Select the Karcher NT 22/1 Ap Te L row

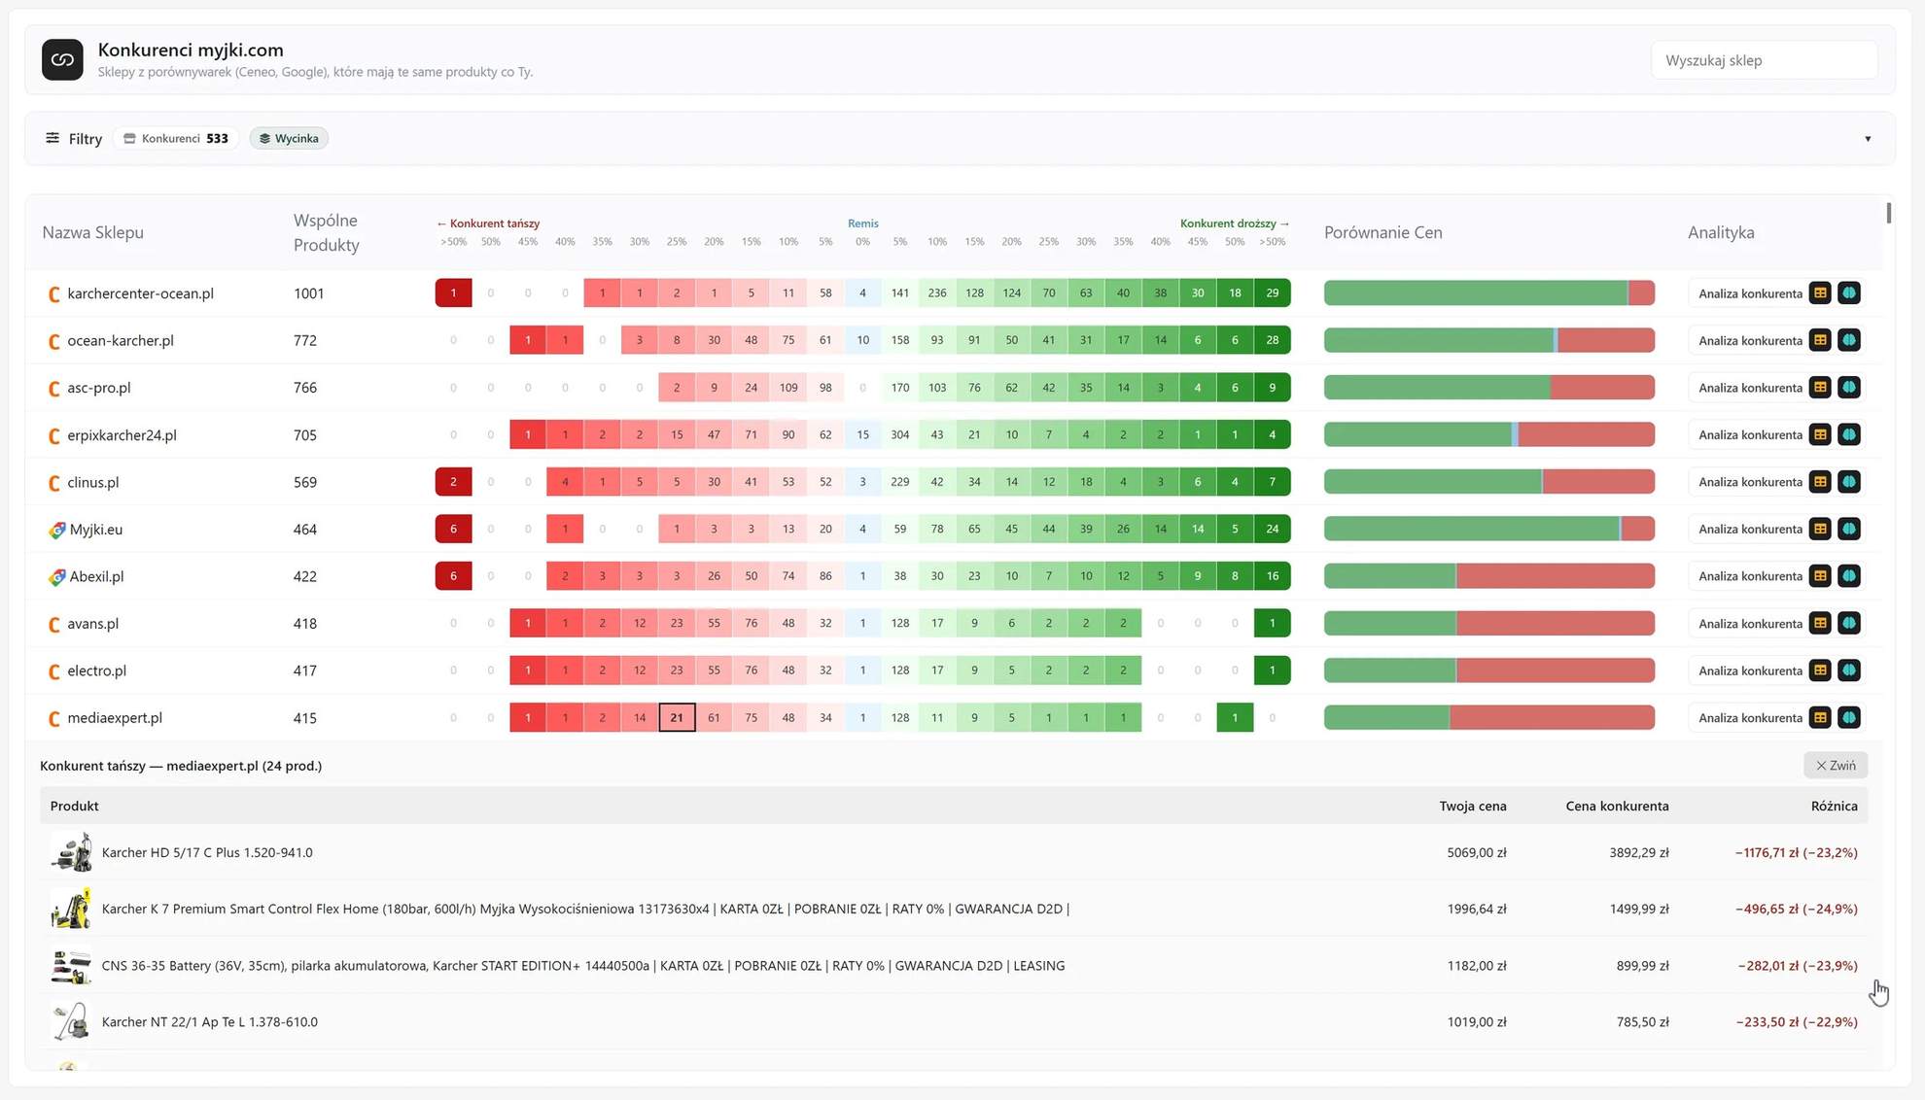click(x=953, y=1021)
